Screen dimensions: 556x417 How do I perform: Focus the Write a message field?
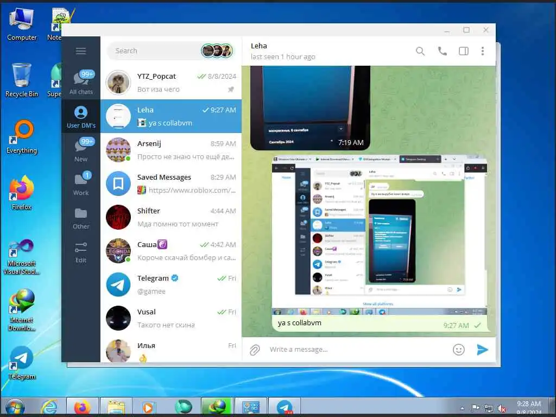(x=358, y=350)
